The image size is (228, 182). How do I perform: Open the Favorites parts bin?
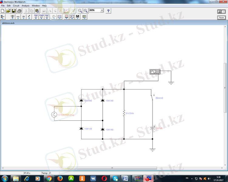[x=3, y=17]
